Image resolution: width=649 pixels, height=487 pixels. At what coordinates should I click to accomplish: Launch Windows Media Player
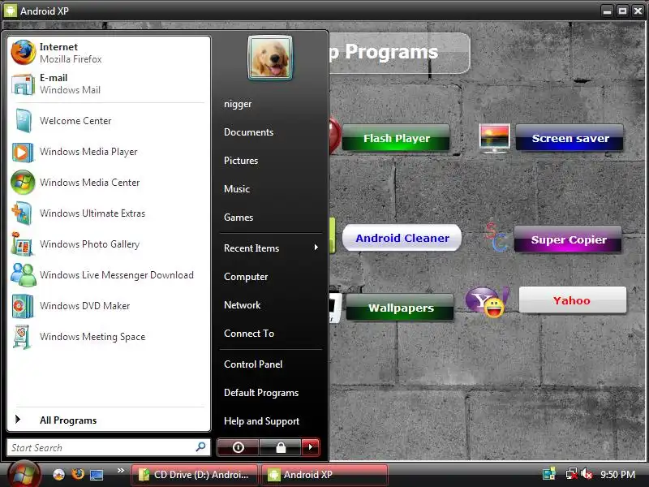[109, 152]
